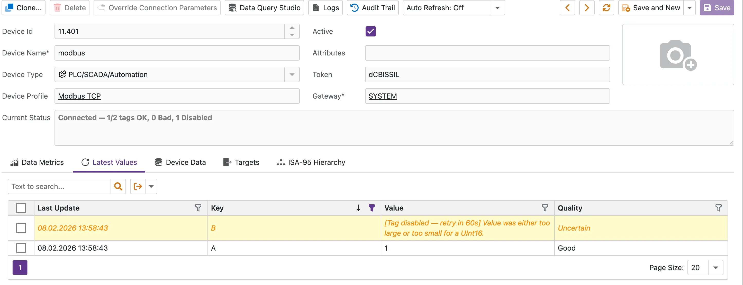This screenshot has width=743, height=285.
Task: View the device Logs
Action: click(x=325, y=8)
